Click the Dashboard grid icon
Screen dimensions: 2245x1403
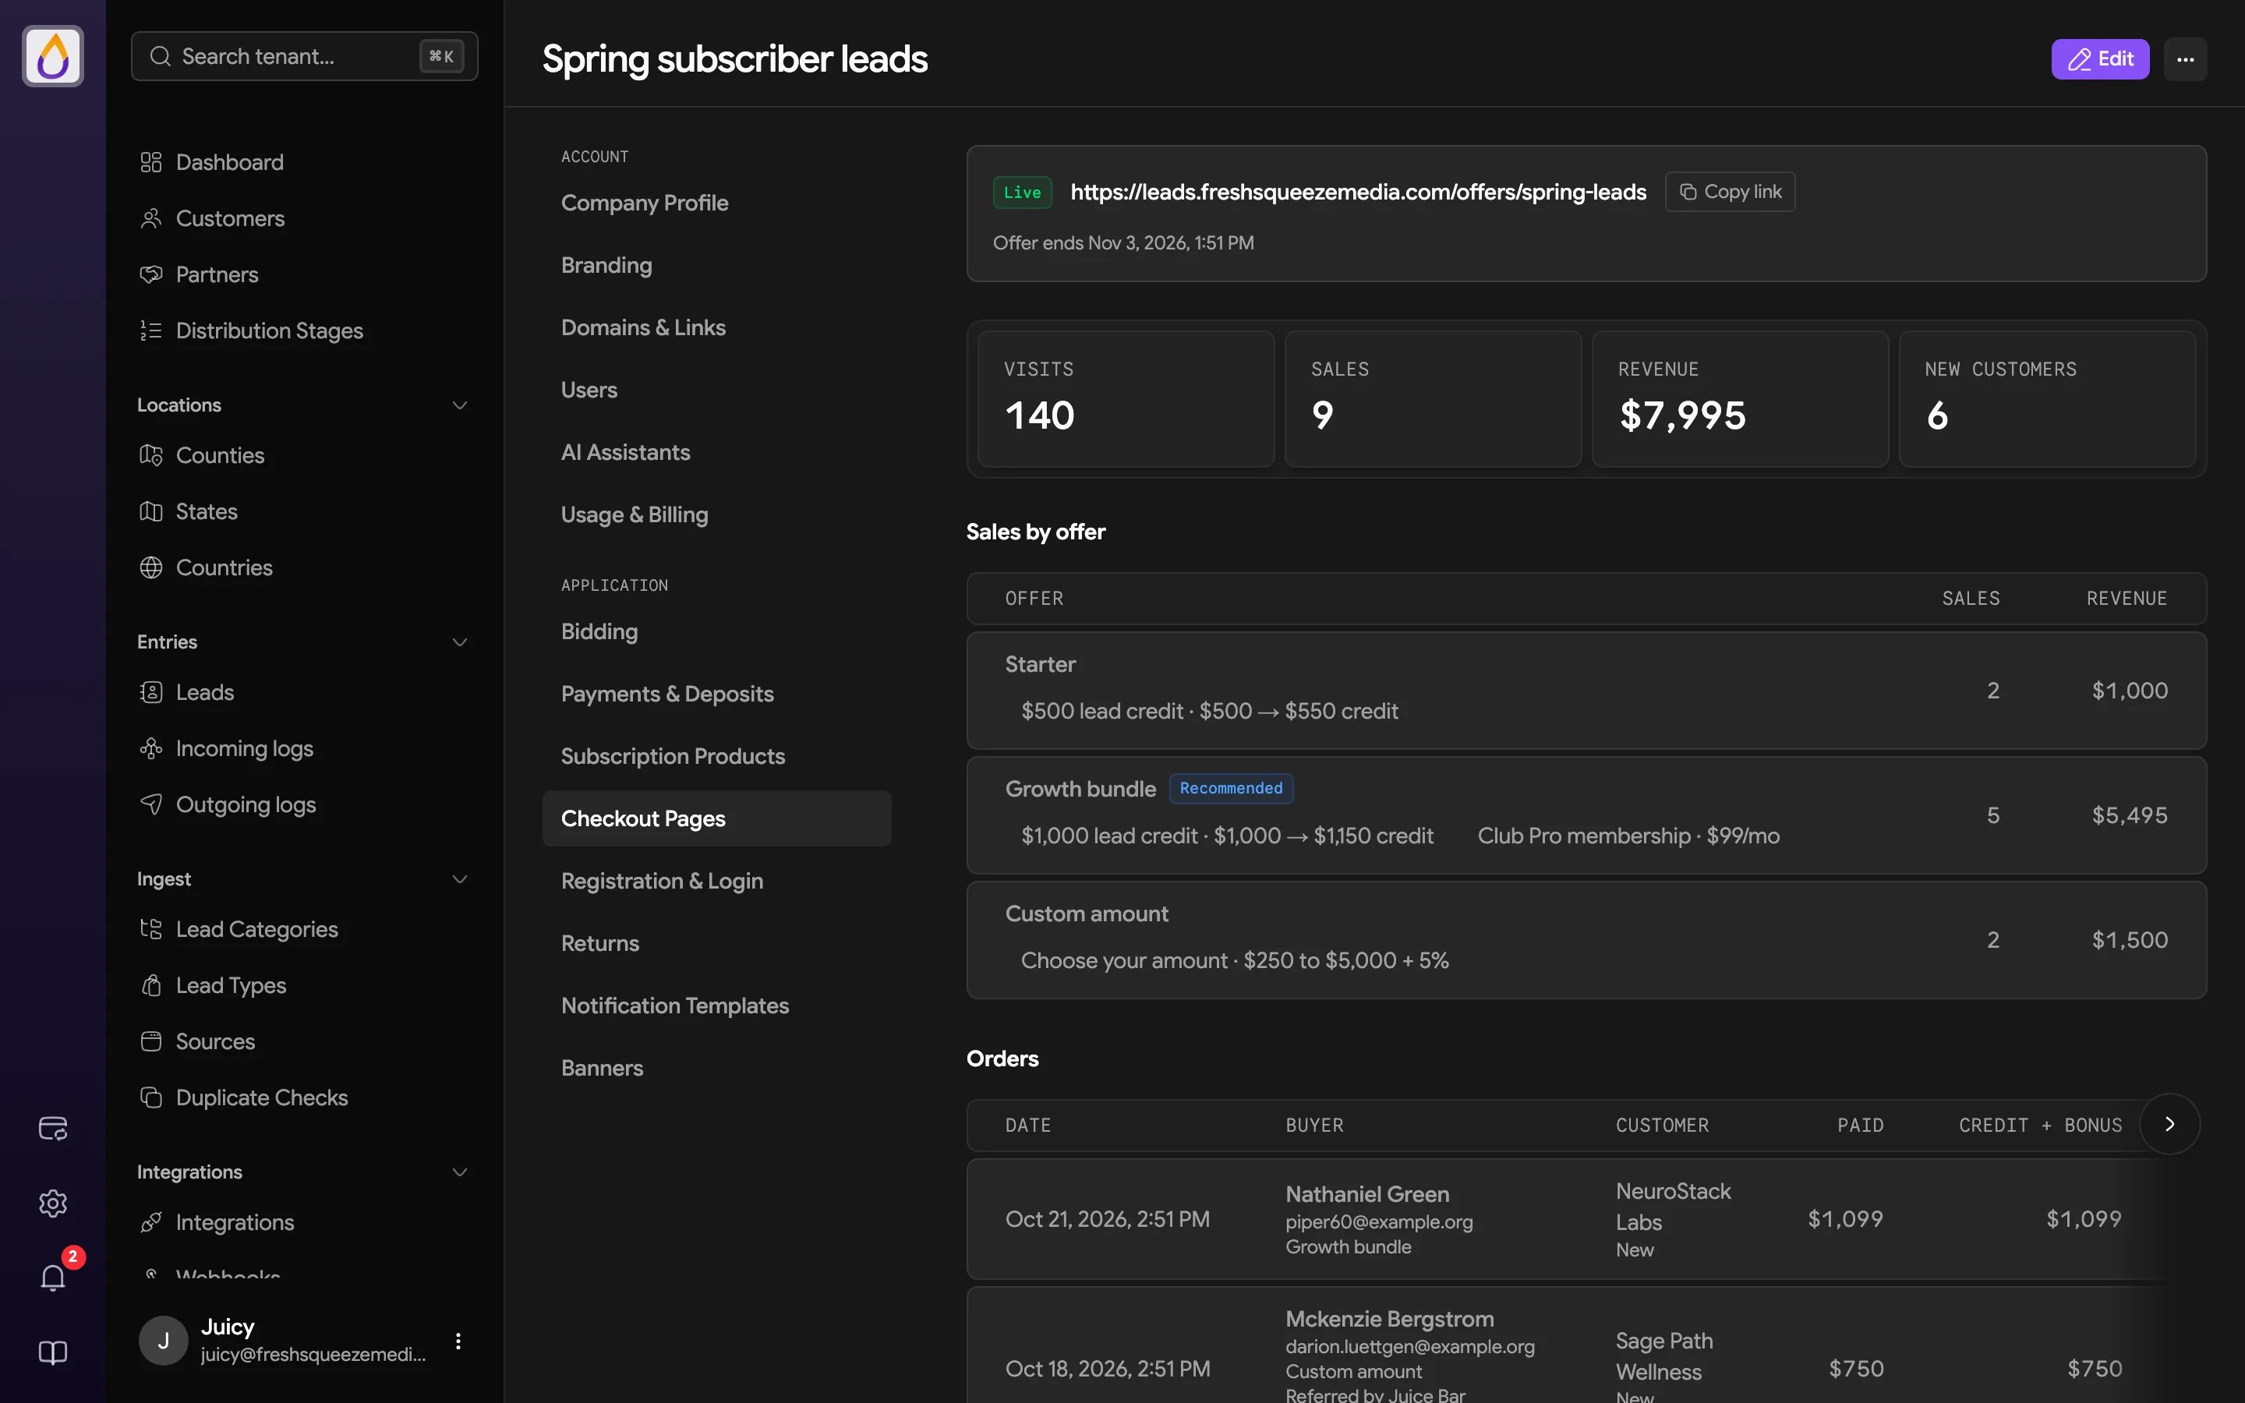tap(151, 162)
